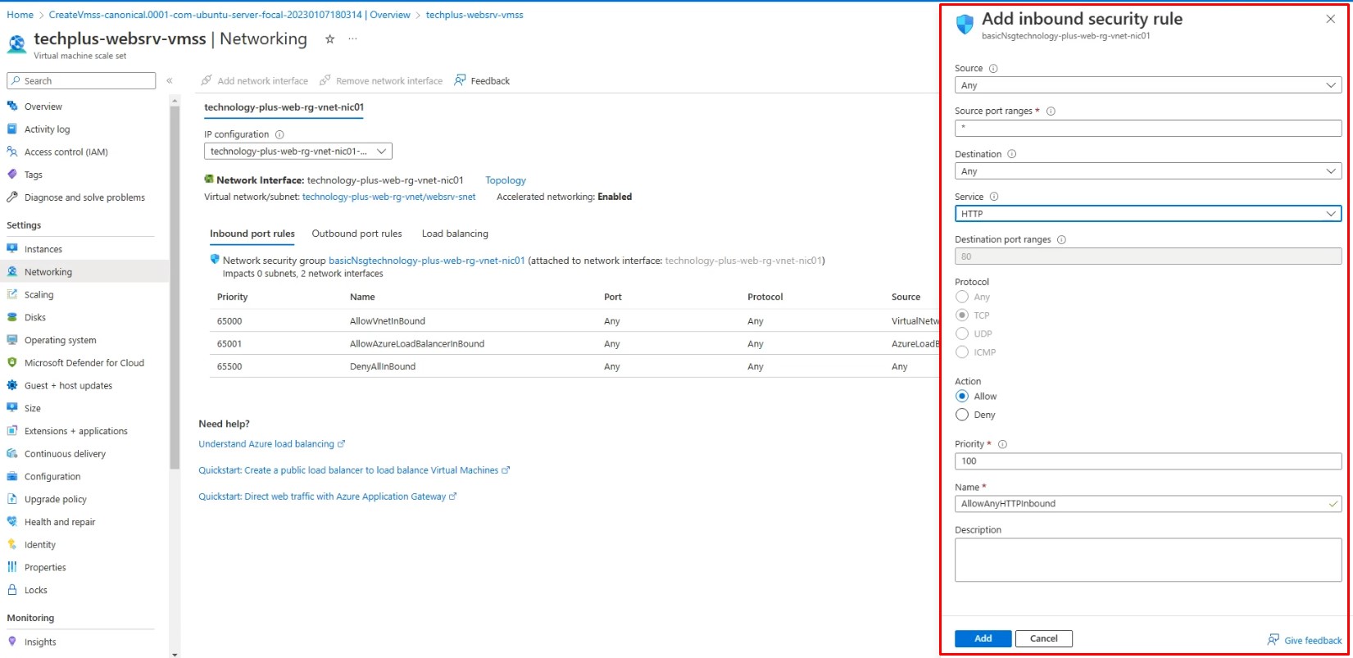Select the Any protocol radio button

point(962,297)
